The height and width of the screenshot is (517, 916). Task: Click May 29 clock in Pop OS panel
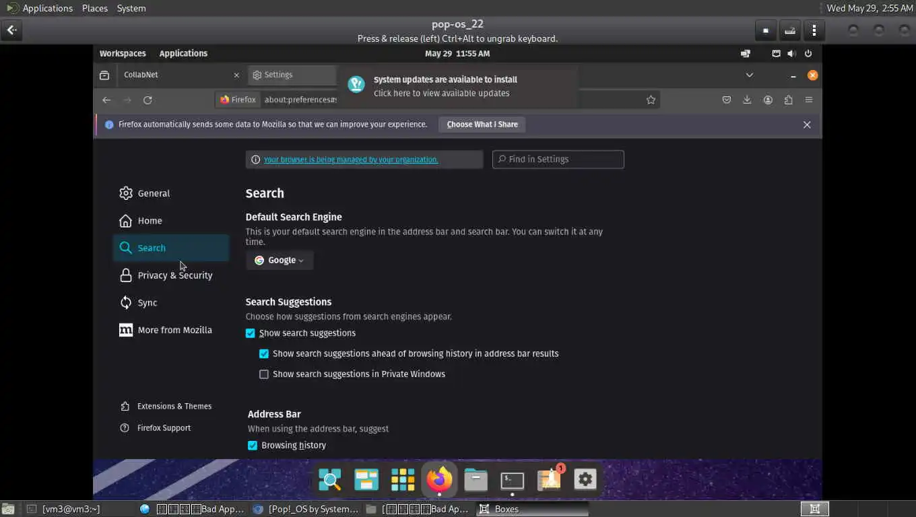457,53
